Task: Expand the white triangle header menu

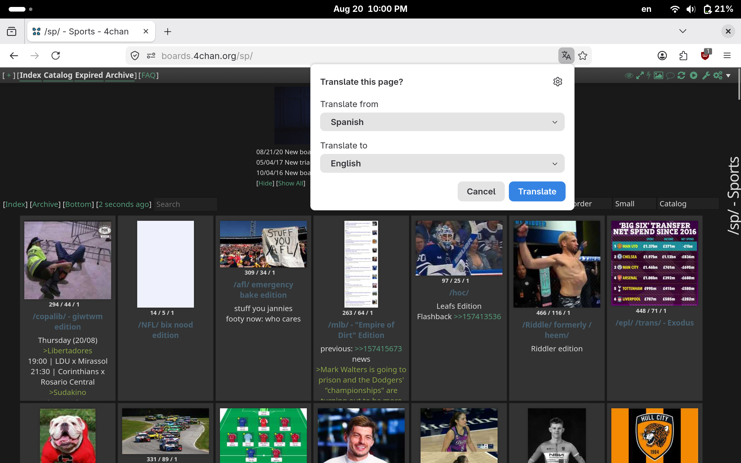Action: 729,76
